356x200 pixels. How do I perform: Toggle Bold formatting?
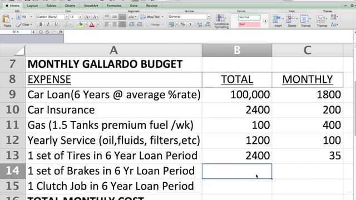click(x=41, y=24)
